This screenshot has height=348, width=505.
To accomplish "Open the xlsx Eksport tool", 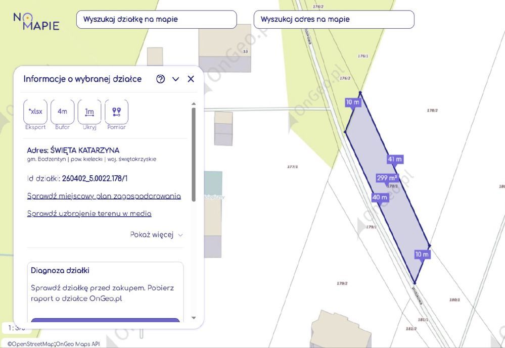I will pyautogui.click(x=35, y=112).
